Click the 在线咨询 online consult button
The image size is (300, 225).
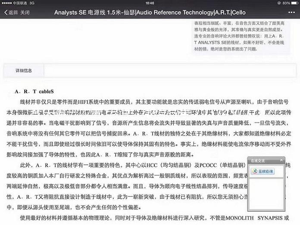pos(263,171)
